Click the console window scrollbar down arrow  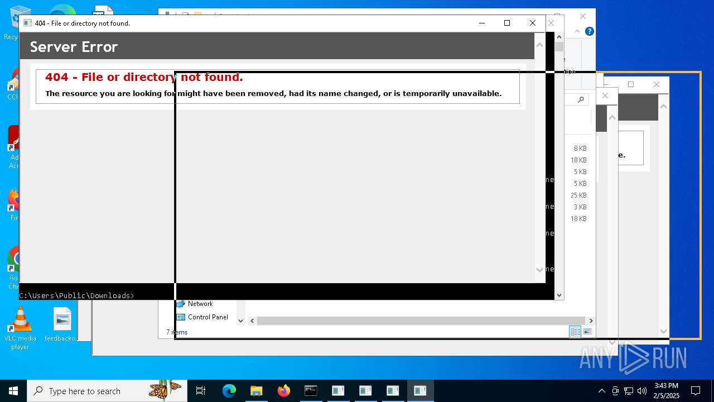559,295
